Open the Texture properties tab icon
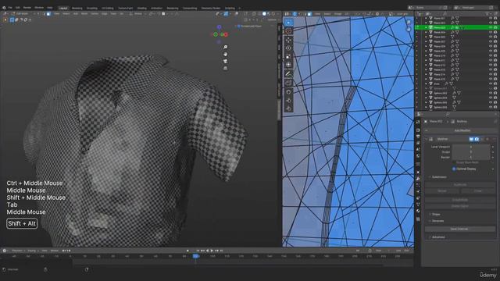500x281 pixels. [418, 219]
